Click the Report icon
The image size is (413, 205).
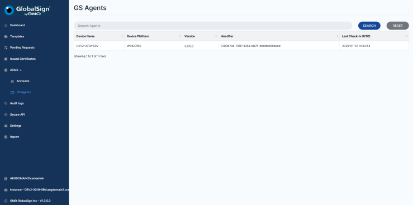point(6,137)
